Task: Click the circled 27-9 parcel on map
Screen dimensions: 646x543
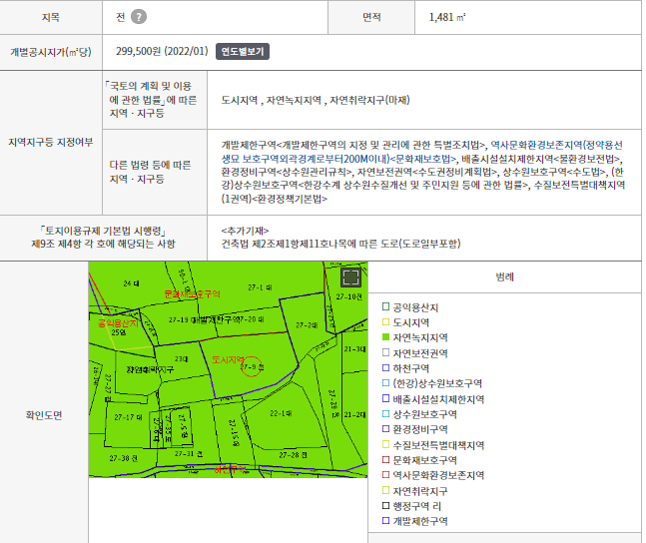Action: pyautogui.click(x=252, y=366)
